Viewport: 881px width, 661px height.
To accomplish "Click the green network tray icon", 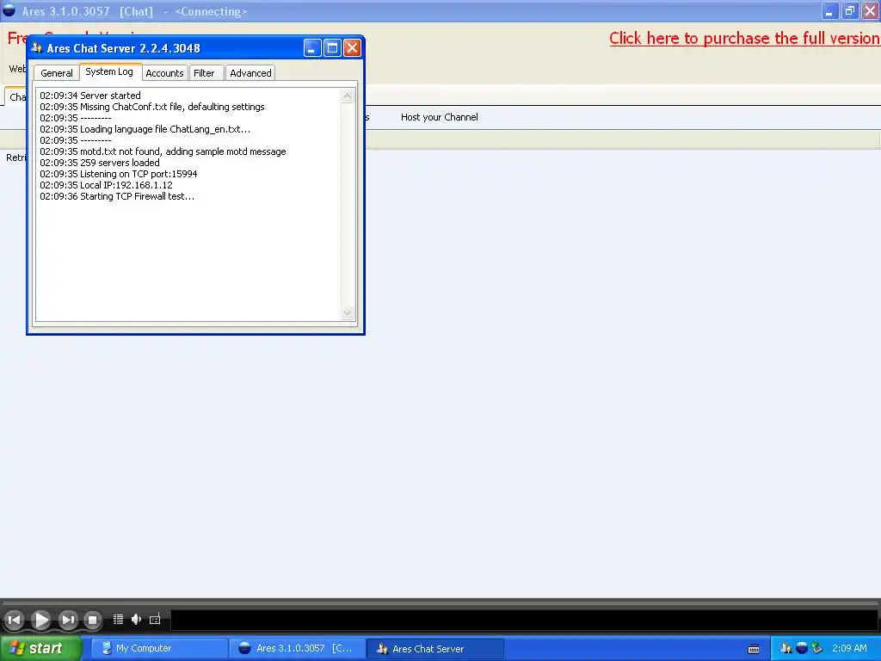I will [817, 649].
